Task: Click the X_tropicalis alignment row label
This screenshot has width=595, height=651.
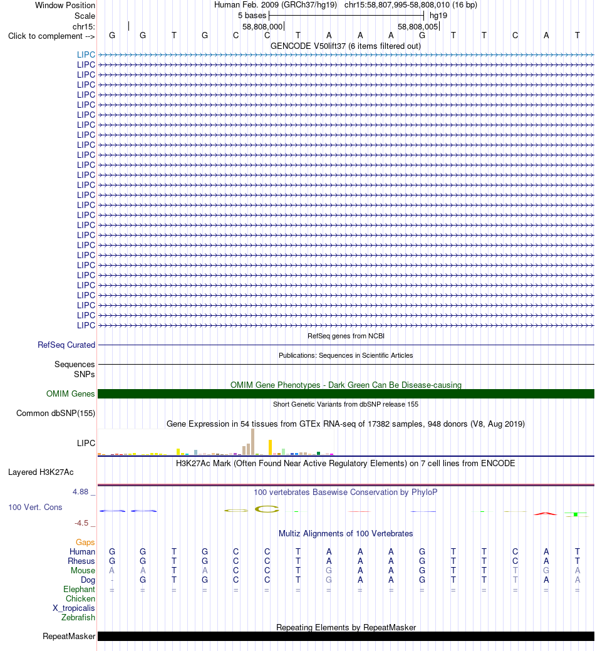Action: pyautogui.click(x=73, y=608)
